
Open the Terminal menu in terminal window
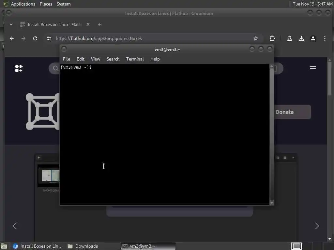coord(135,59)
